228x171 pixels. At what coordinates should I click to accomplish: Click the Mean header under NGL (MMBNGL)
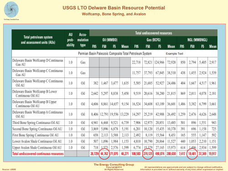coord(212,47)
